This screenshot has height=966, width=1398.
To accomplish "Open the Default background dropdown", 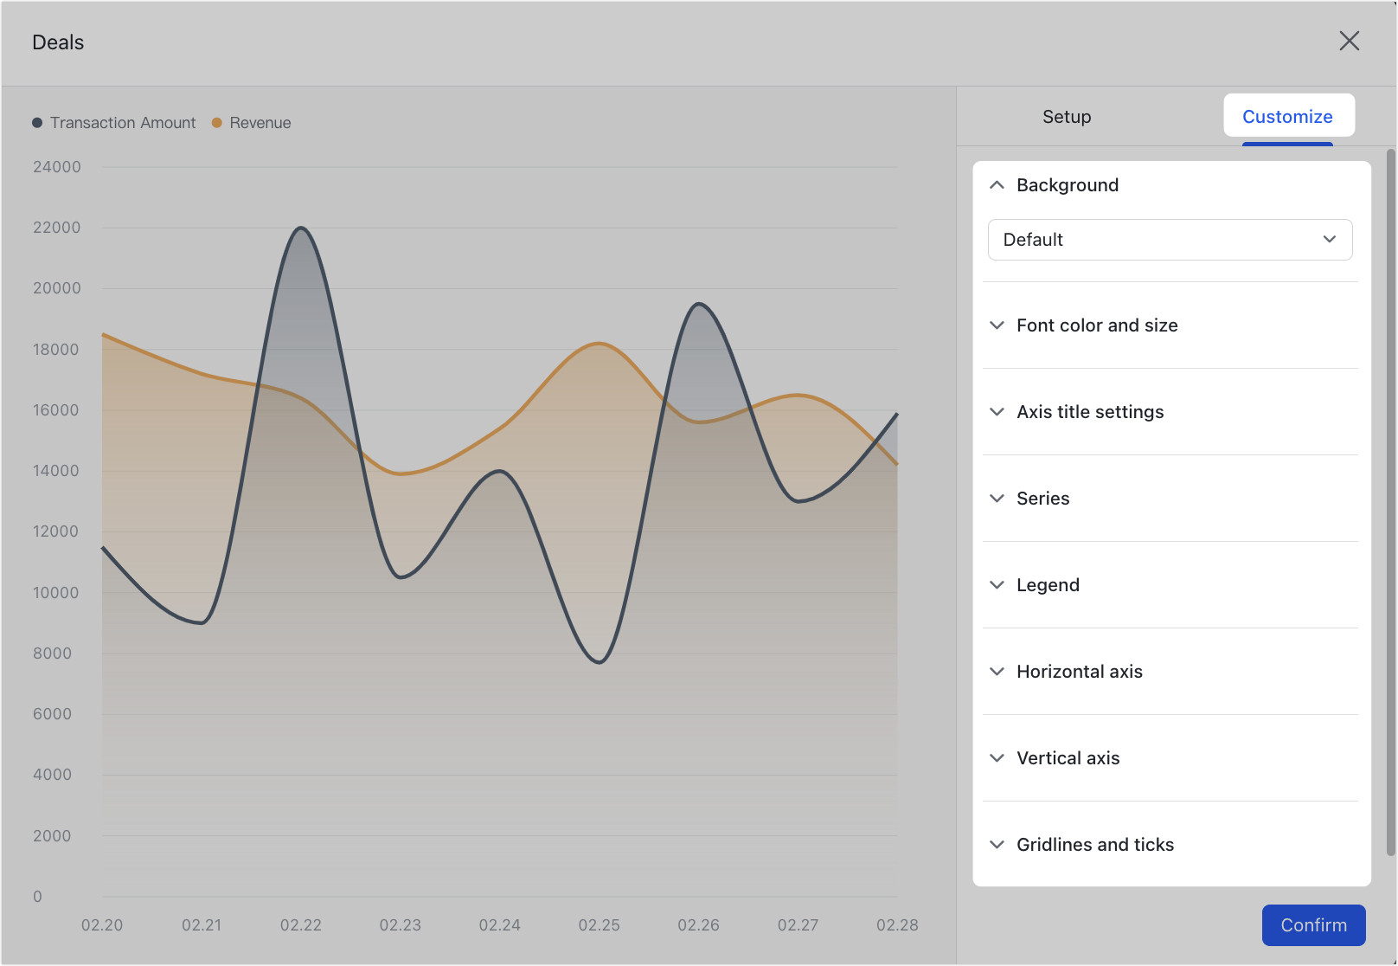I will pos(1170,240).
